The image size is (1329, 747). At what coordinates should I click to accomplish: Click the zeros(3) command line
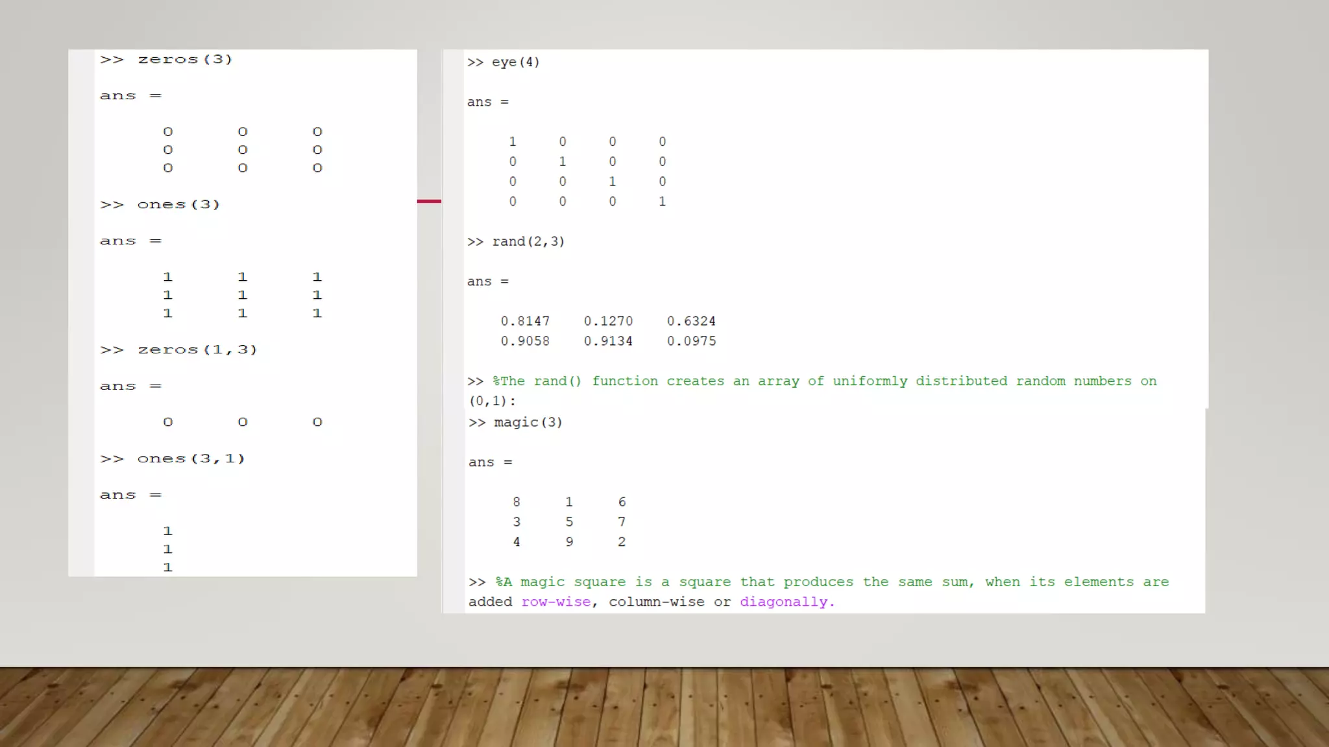coord(166,60)
